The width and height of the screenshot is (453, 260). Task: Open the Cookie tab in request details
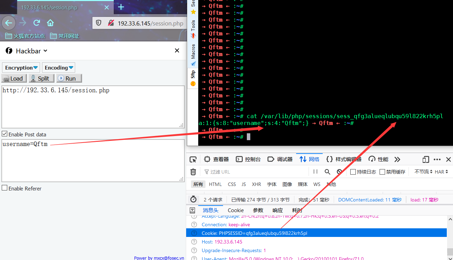235,210
